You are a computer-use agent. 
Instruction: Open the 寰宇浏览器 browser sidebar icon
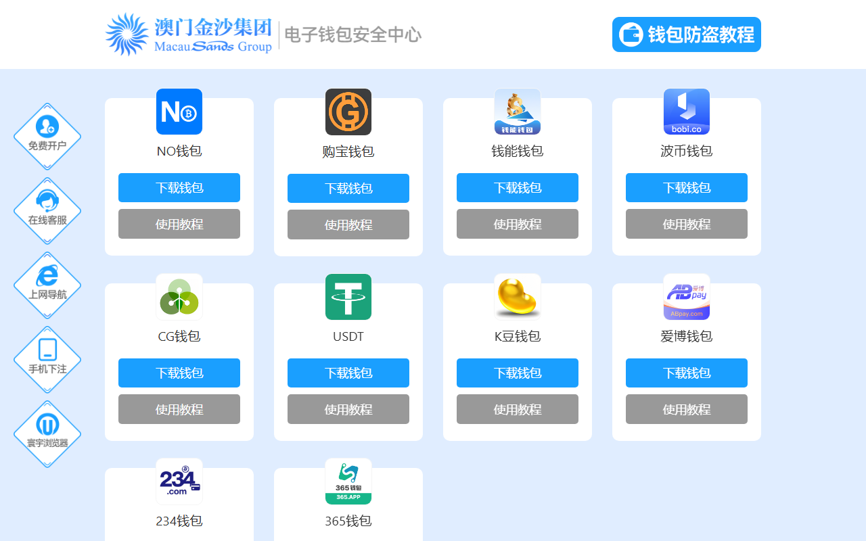coord(47,434)
